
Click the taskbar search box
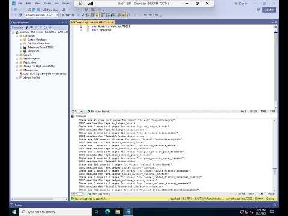click(56, 212)
